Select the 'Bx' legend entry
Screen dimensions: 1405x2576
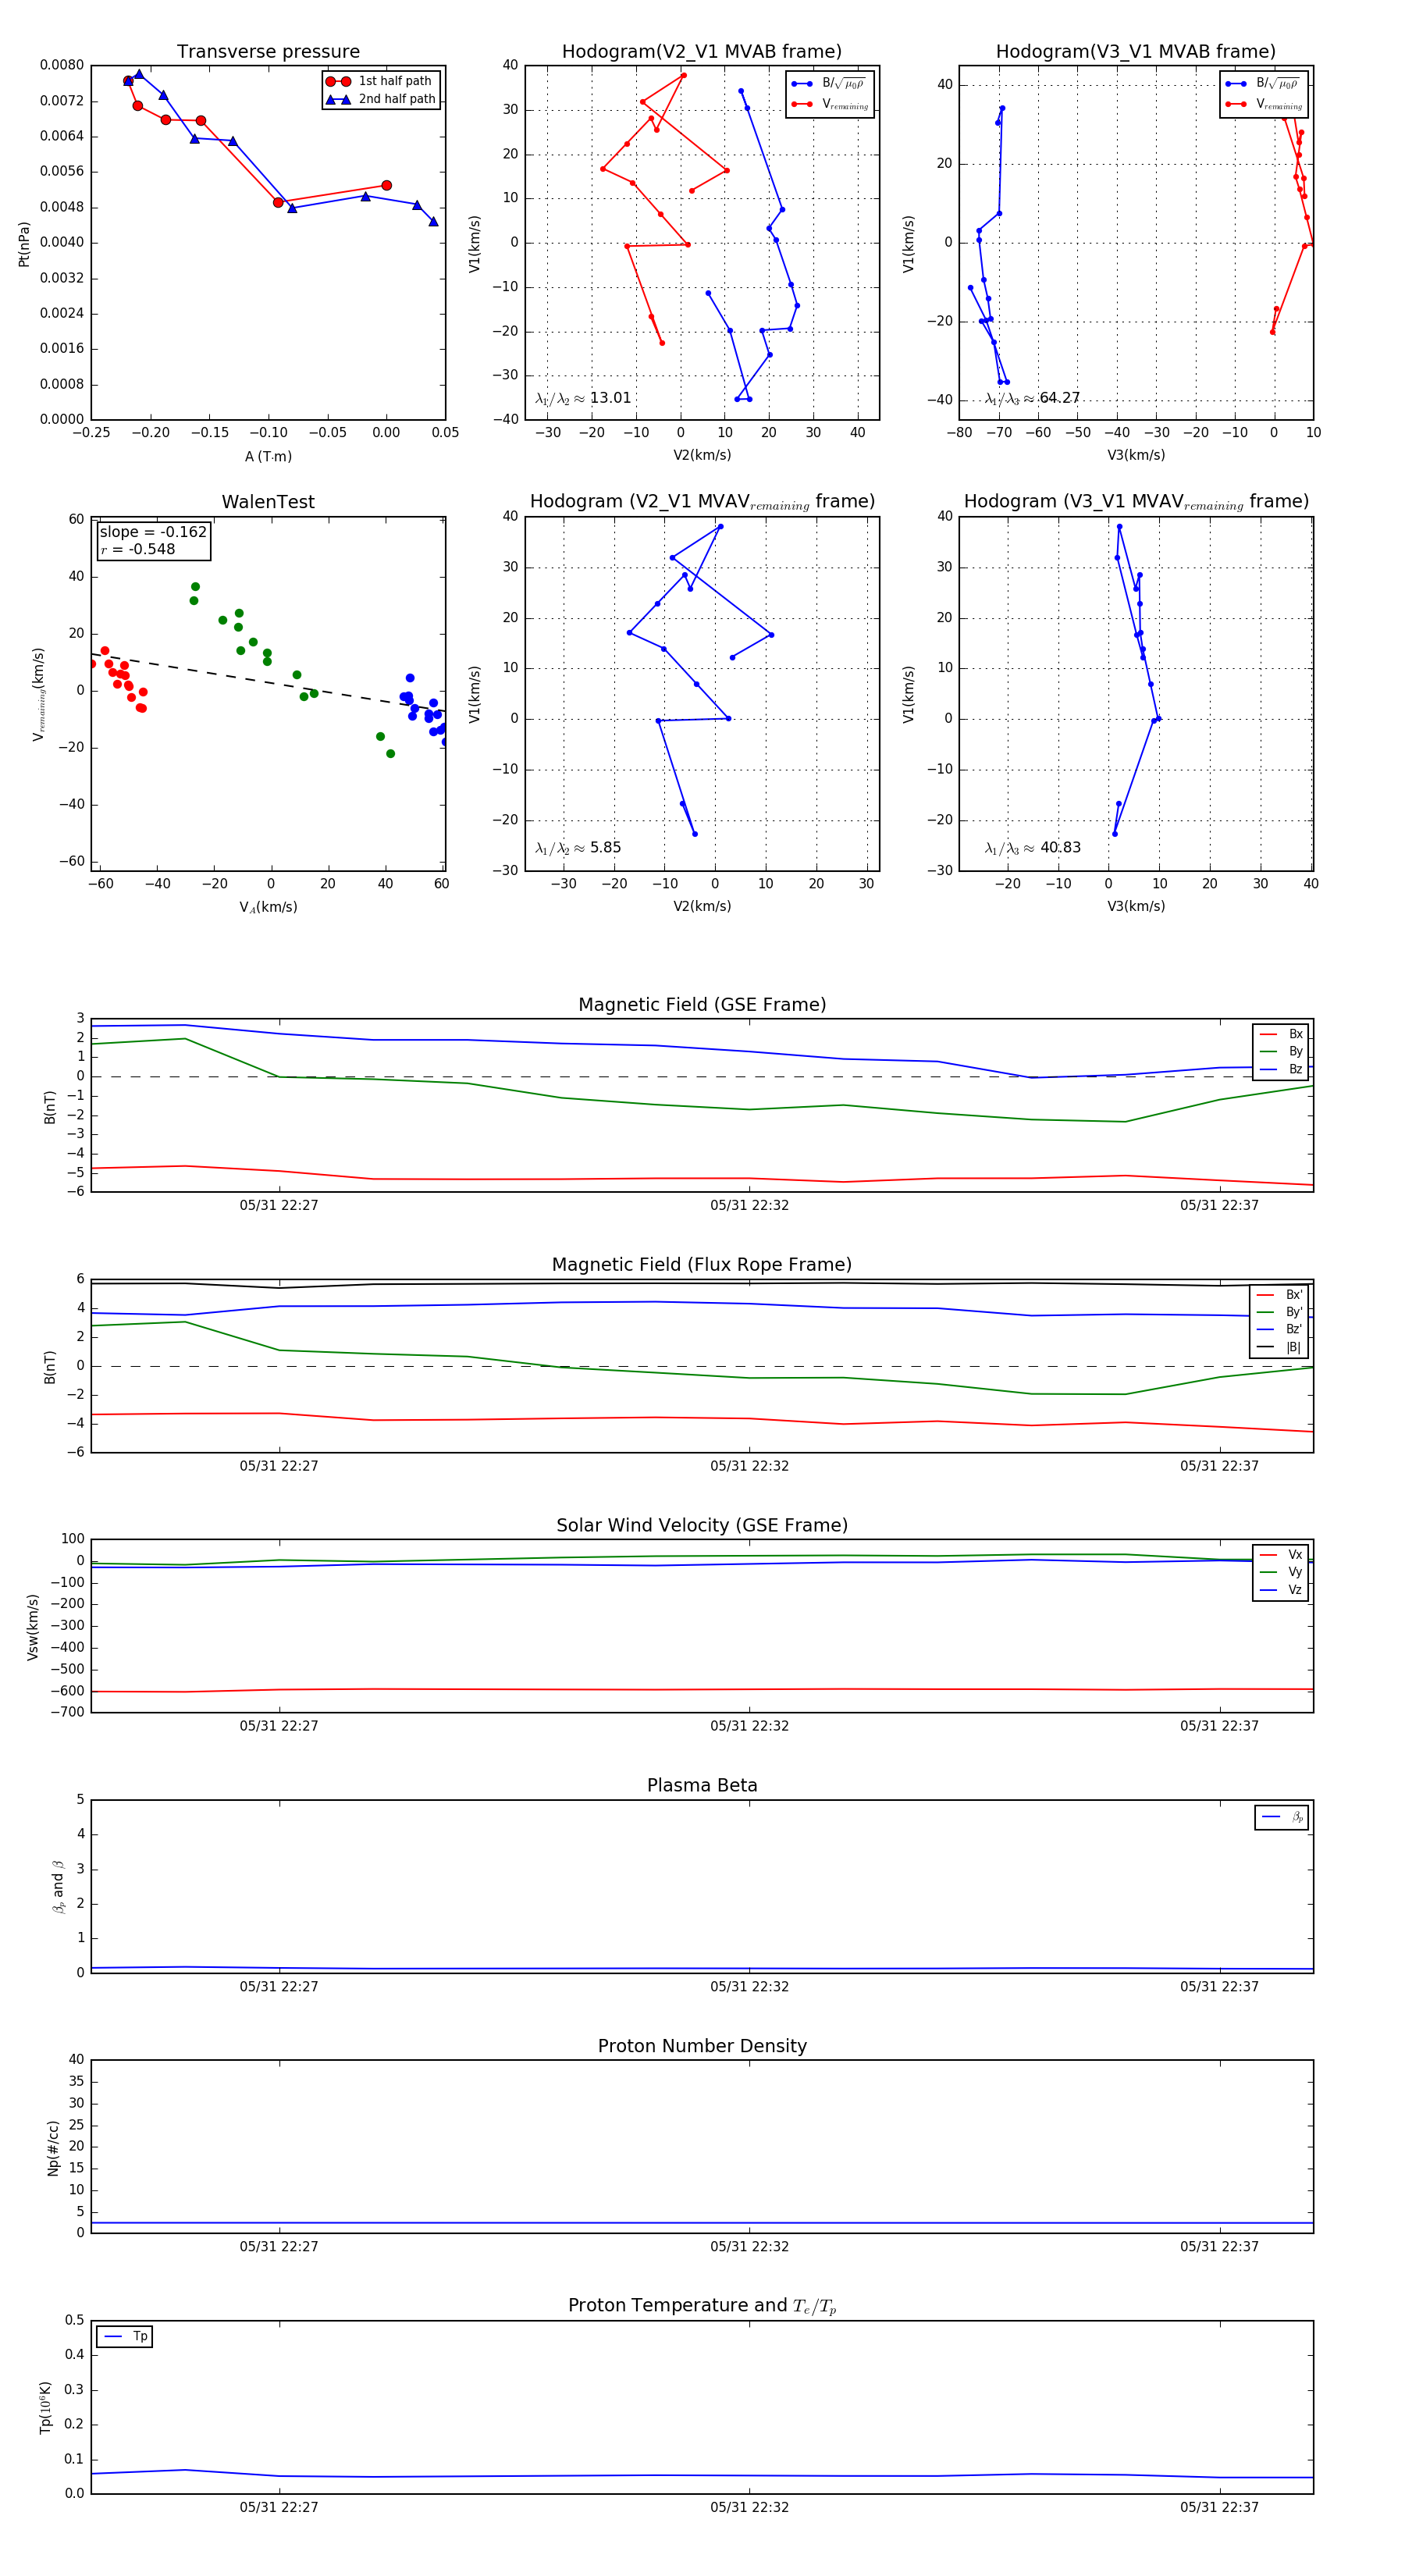tap(1282, 1034)
